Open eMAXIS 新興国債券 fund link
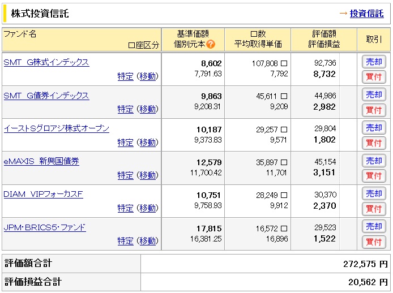 coord(41,161)
